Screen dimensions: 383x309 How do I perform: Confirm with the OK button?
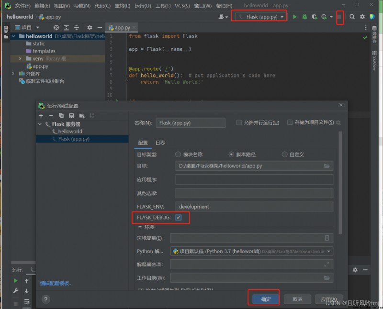tap(266, 299)
